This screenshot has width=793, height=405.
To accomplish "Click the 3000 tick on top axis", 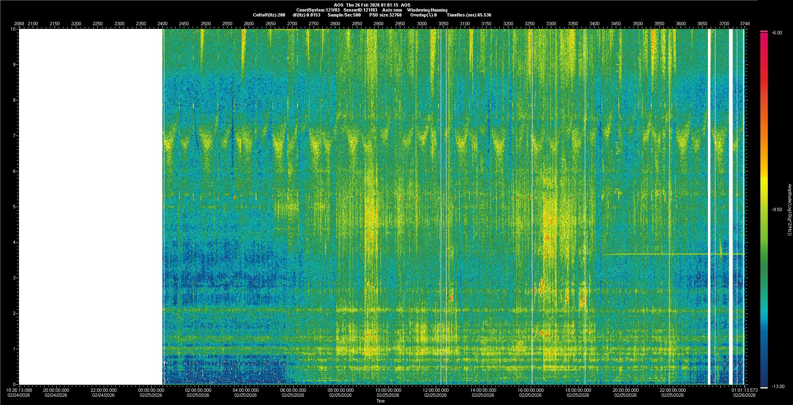I will click(x=422, y=24).
